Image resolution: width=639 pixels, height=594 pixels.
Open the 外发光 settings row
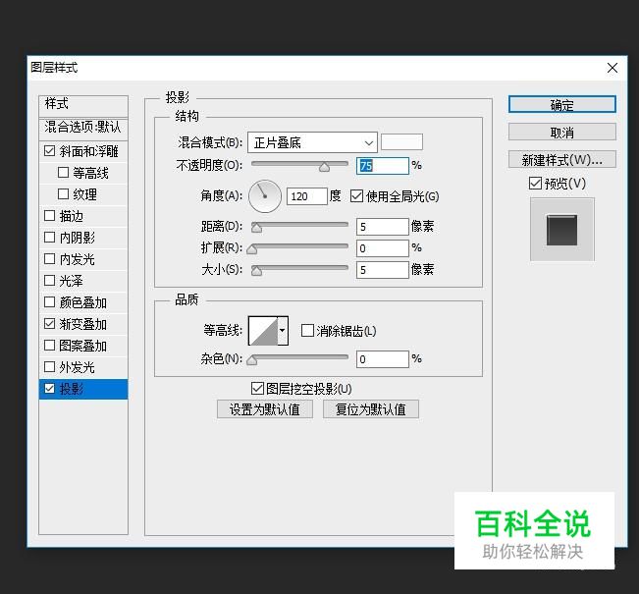(83, 367)
